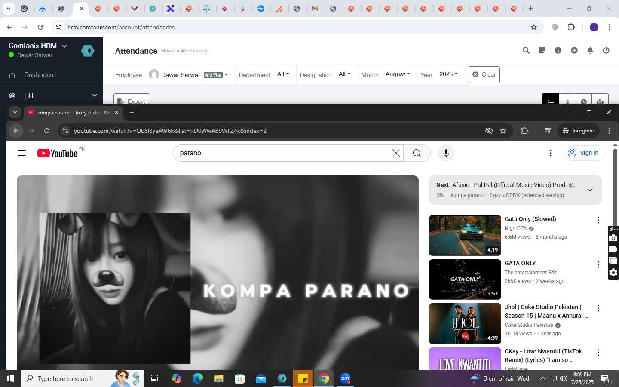Expand the Next: Afusic Pal Pal mix panel

tap(590, 190)
